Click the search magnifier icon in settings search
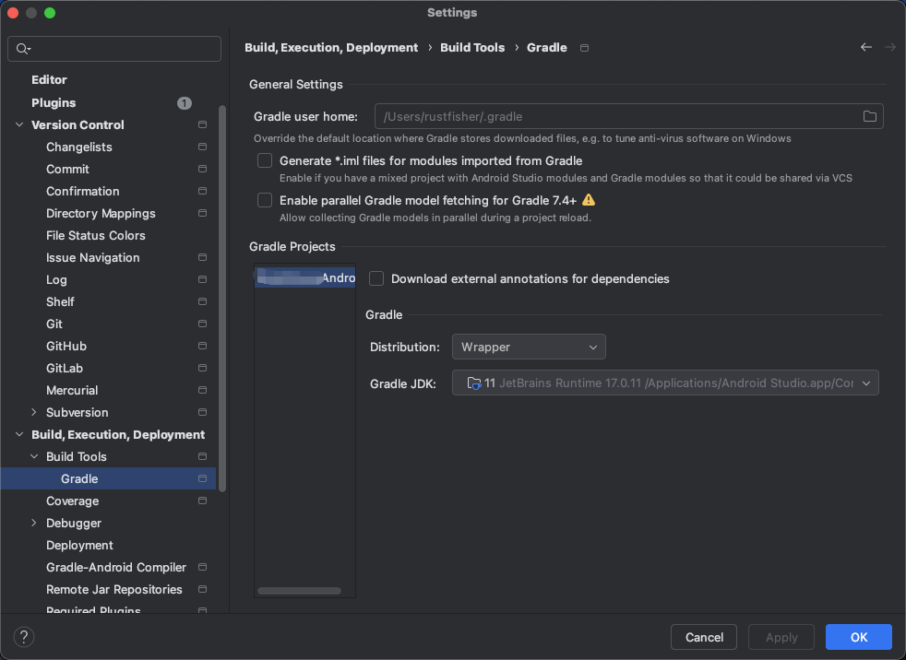906x660 pixels. click(23, 49)
